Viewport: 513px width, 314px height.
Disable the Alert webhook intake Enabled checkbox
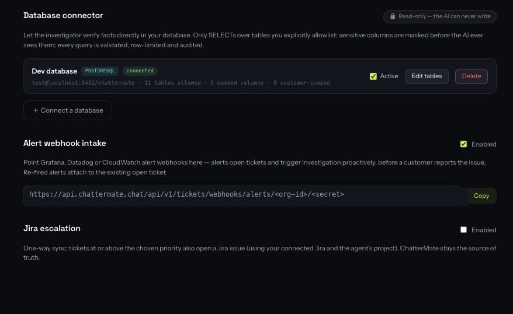463,144
